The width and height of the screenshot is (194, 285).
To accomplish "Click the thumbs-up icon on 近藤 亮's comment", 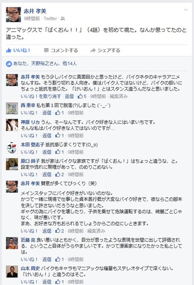I will point(57,259).
